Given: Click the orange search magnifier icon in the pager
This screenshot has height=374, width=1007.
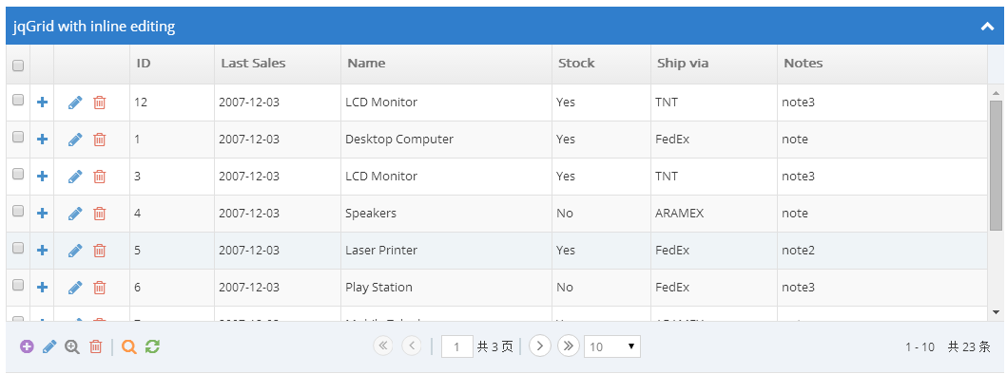Looking at the screenshot, I should point(129,346).
